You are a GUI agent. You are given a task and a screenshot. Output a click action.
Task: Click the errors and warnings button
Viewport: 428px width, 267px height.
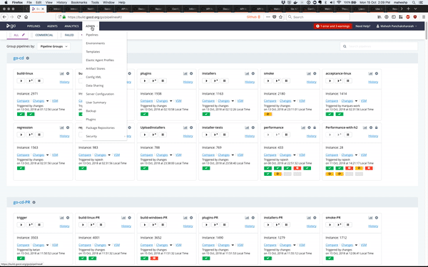click(x=332, y=26)
